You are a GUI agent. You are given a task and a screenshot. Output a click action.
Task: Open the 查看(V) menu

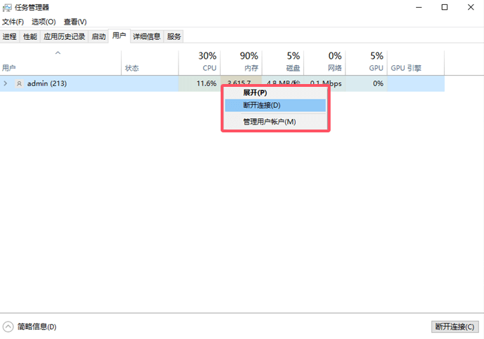click(x=75, y=22)
